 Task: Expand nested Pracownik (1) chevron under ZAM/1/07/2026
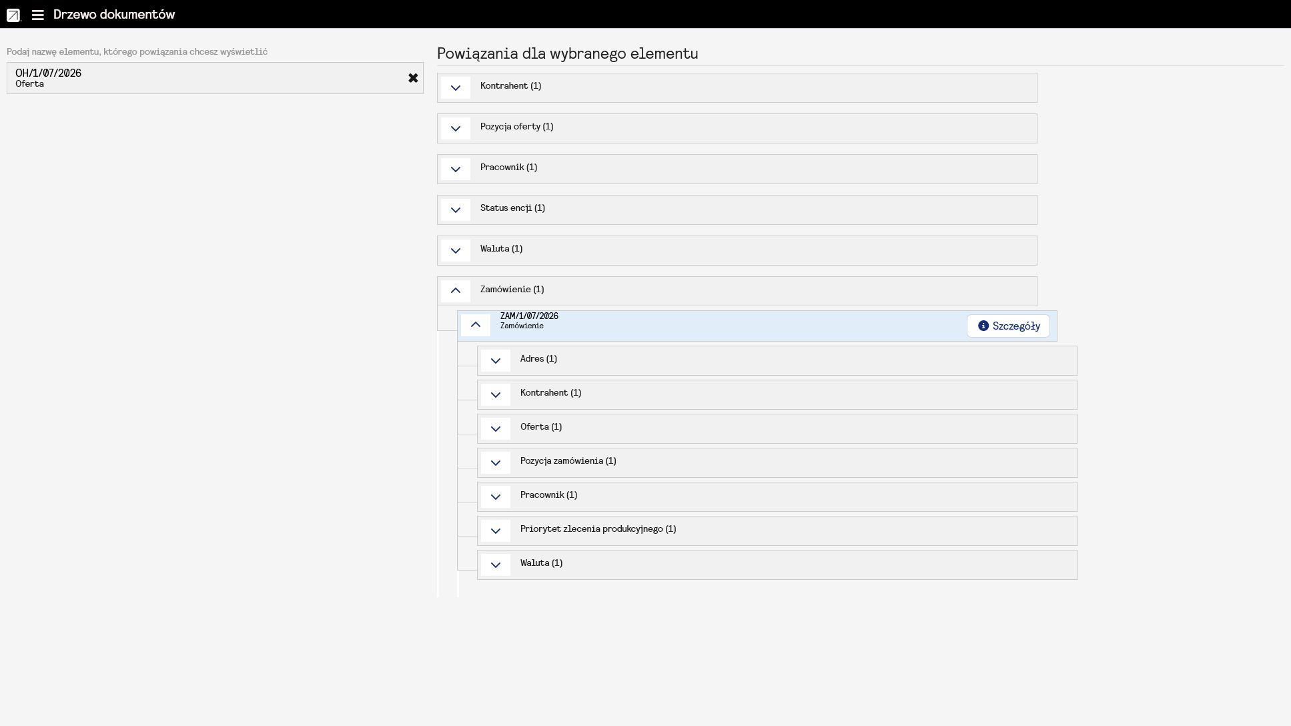tap(496, 497)
